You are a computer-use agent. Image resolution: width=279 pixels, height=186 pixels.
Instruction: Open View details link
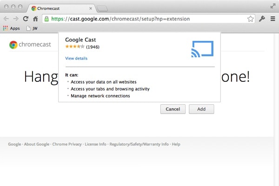(x=76, y=59)
